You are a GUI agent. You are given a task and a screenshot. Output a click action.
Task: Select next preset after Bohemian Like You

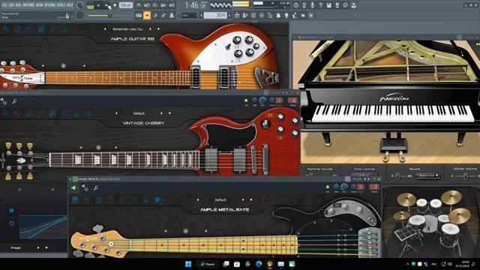pos(150,29)
